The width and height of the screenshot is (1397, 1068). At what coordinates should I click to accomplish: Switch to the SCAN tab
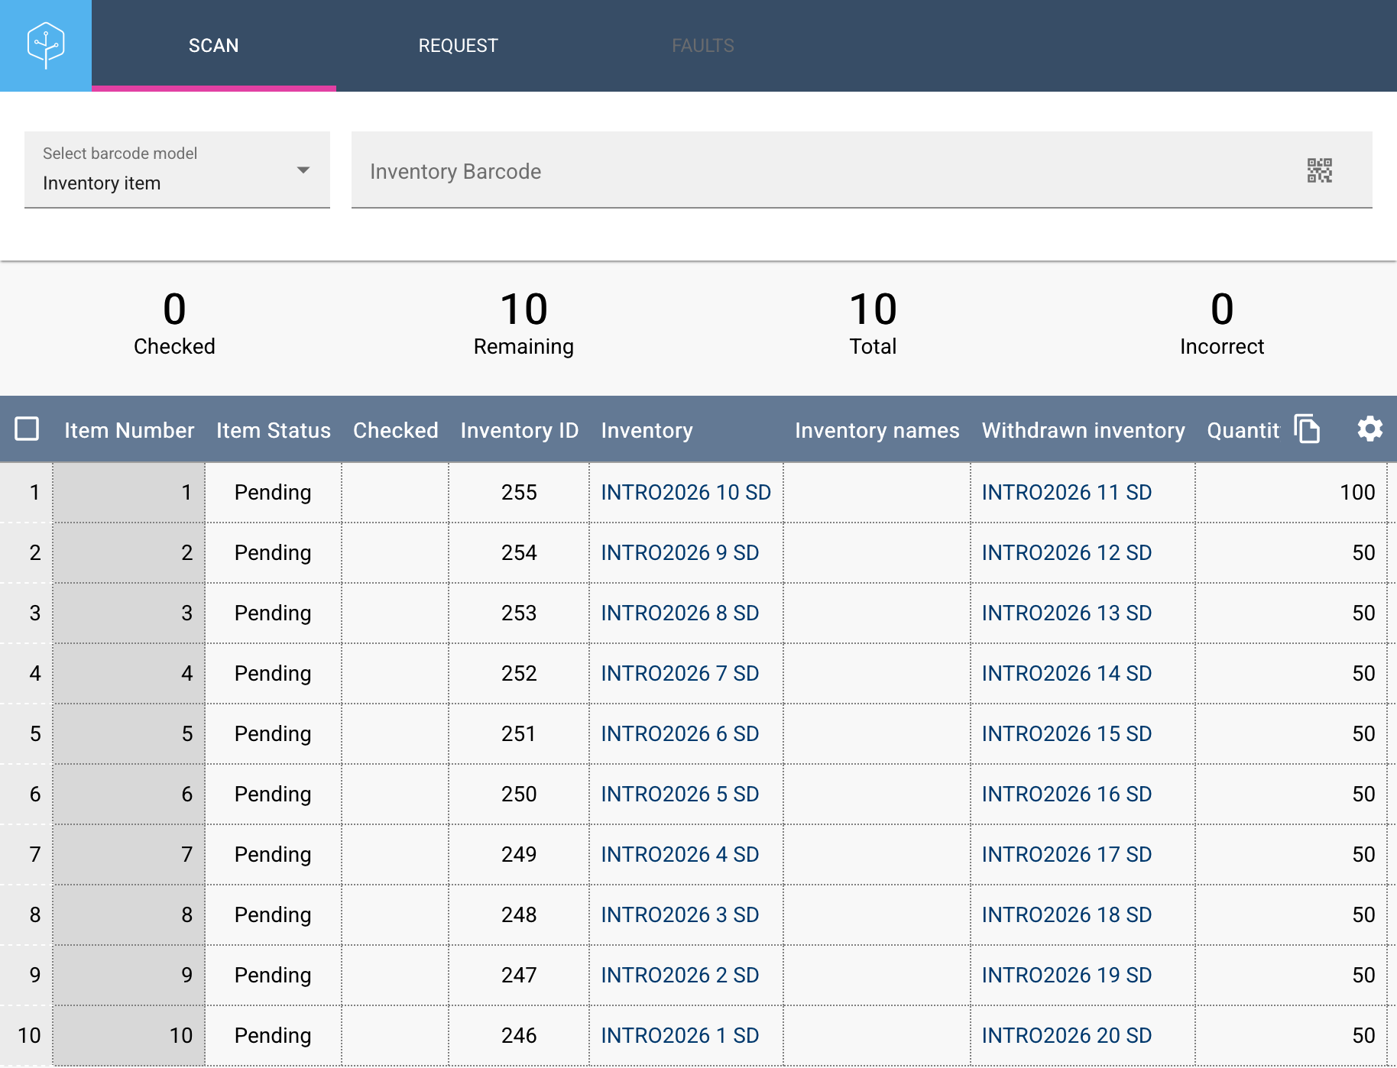click(214, 46)
